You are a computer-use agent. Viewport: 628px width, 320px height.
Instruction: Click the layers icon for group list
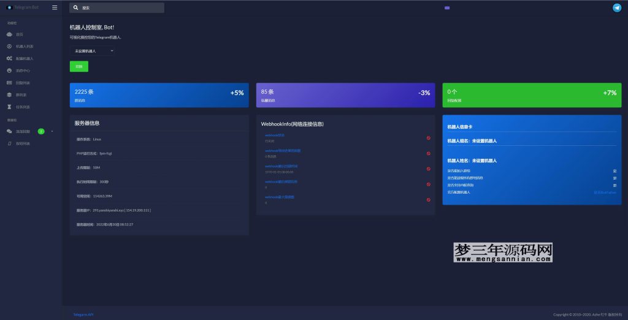coord(9,94)
